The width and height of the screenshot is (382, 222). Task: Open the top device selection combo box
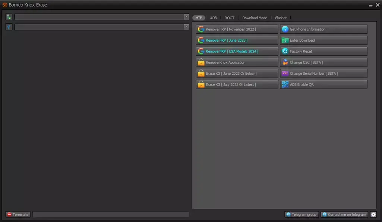[x=102, y=17]
